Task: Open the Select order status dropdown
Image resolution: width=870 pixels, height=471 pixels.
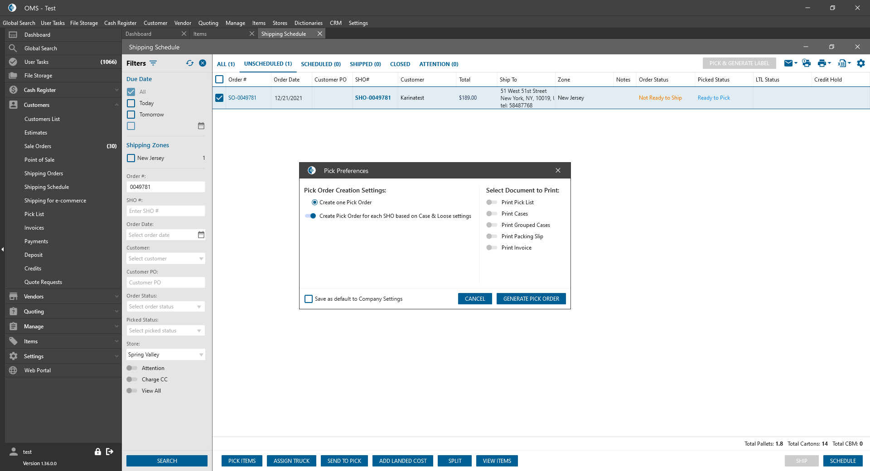Action: 165,307
